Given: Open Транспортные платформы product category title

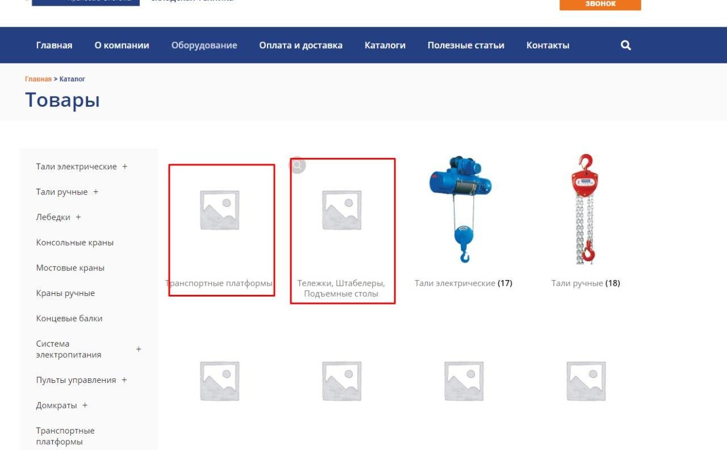Looking at the screenshot, I should coord(219,283).
